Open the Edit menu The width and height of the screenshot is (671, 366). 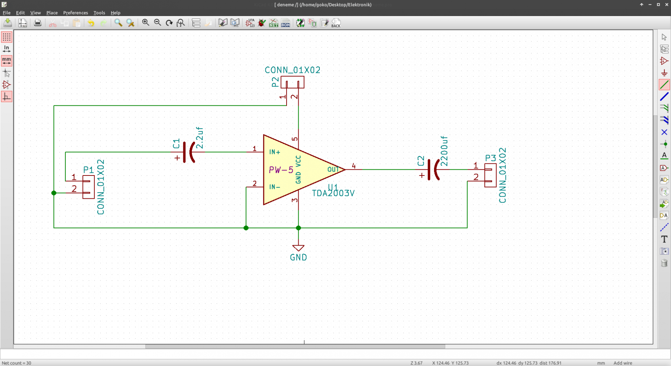coord(20,13)
